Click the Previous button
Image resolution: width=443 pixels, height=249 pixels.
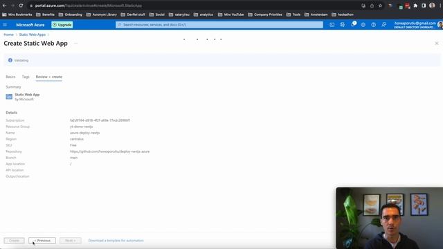[x=42, y=241]
